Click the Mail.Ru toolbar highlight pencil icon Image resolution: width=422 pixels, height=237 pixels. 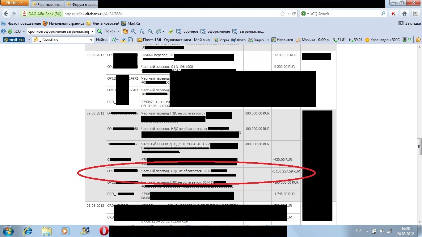click(x=123, y=40)
